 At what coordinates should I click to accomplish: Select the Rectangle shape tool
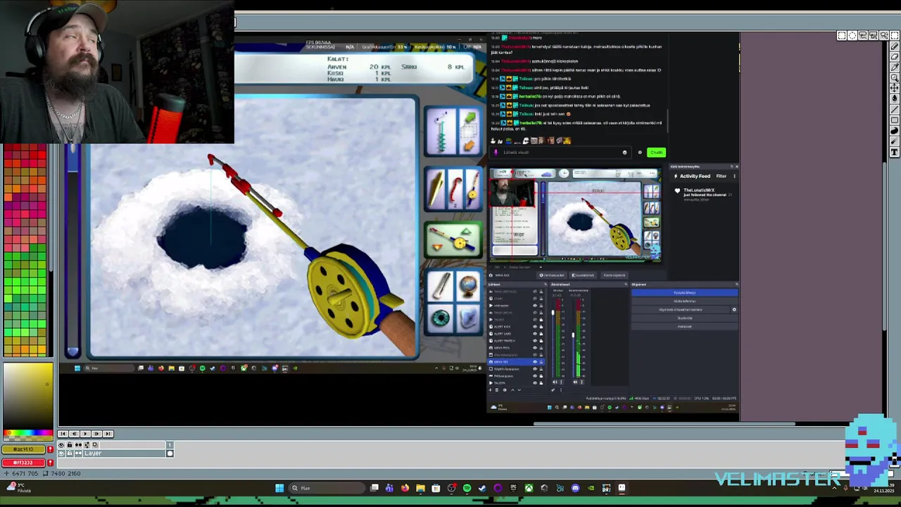coord(895,120)
